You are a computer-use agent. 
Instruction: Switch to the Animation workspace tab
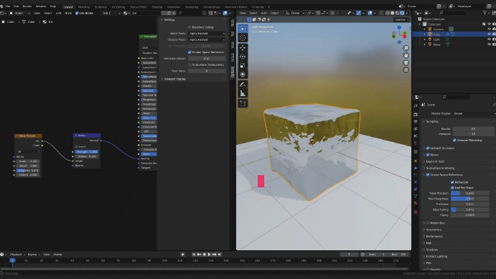click(173, 6)
